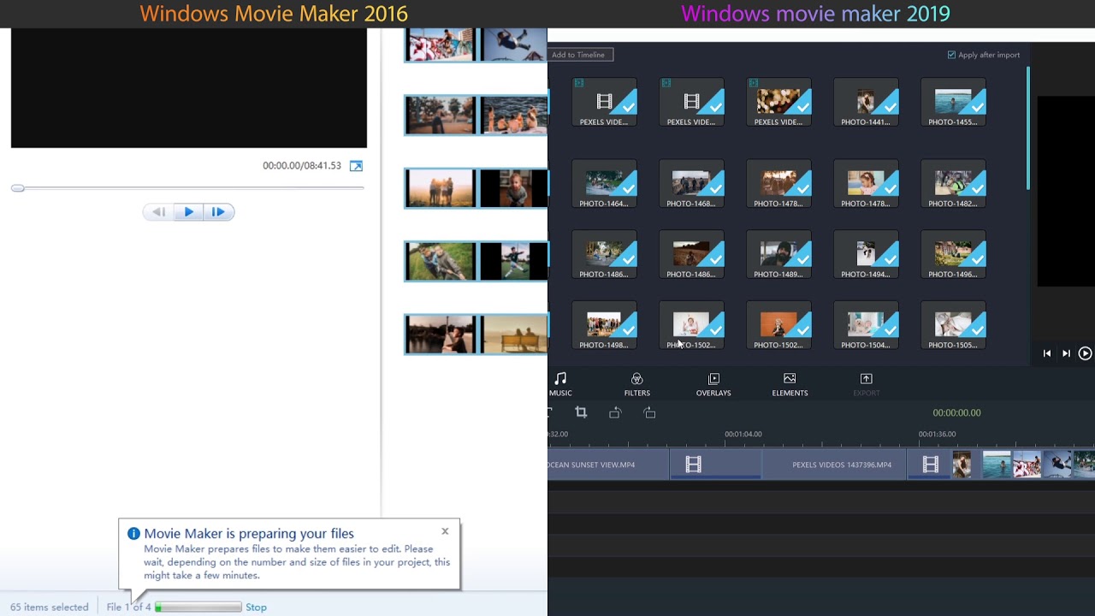Click the 00:00.00/08:41.53 time readout
This screenshot has width=1095, height=616.
point(302,166)
